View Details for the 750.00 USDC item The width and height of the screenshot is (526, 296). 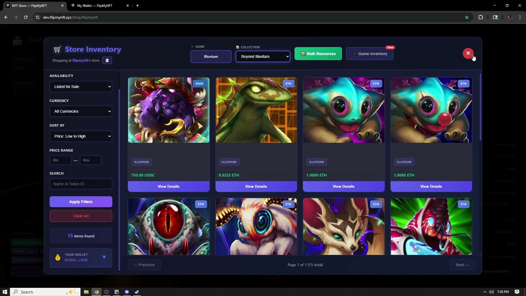[x=168, y=187]
